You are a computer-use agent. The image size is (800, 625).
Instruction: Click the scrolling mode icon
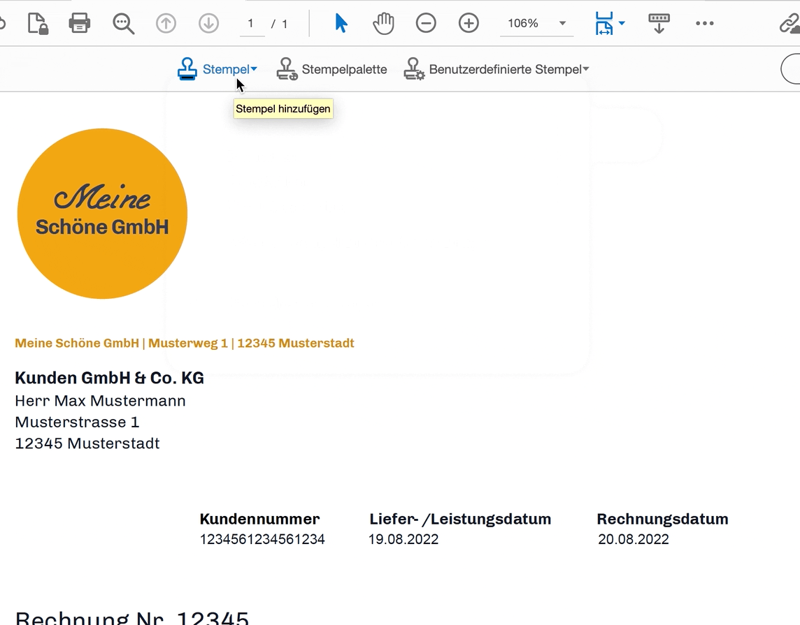659,23
